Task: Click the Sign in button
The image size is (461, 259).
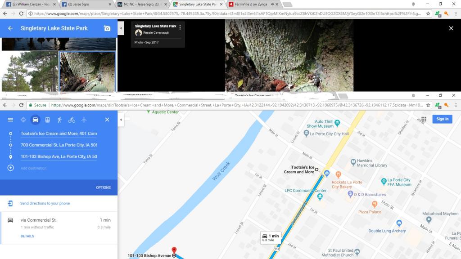Action: click(442, 119)
